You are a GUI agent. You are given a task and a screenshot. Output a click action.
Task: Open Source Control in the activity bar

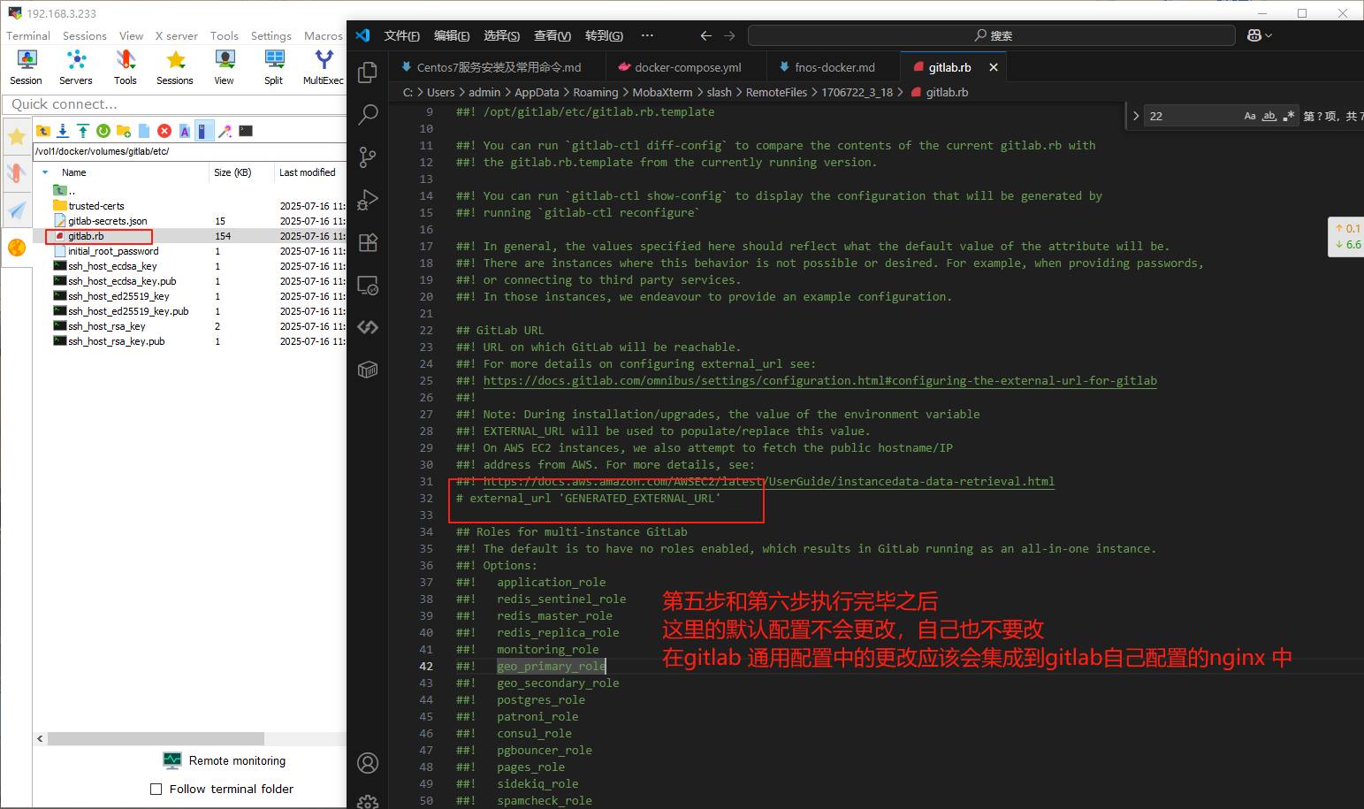(368, 157)
